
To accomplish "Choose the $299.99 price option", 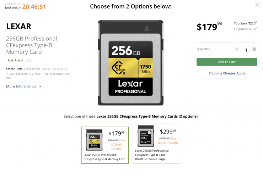I will 168,132.
